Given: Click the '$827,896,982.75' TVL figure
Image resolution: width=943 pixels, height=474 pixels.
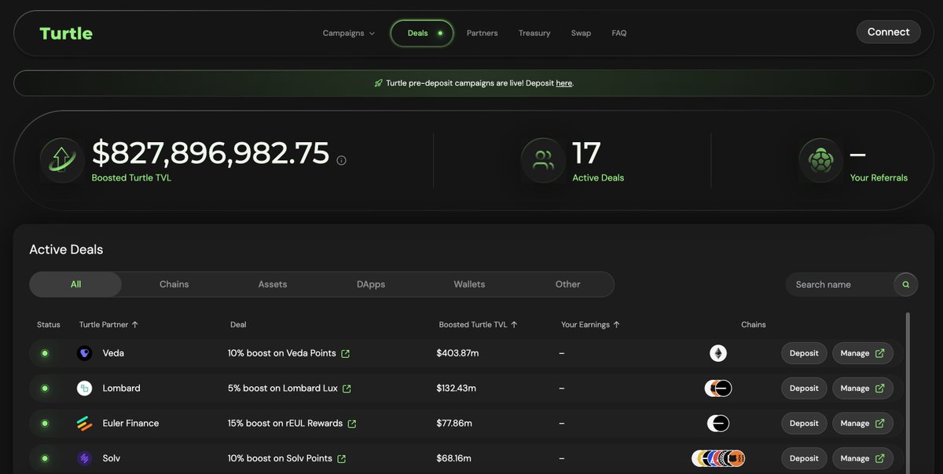Looking at the screenshot, I should click(211, 153).
